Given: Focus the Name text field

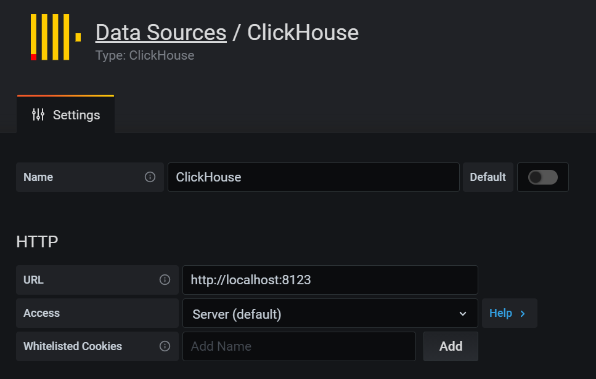Looking at the screenshot, I should coord(313,177).
